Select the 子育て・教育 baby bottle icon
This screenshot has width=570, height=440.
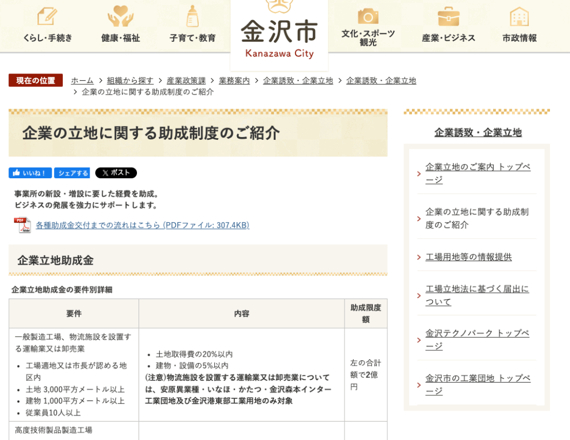[193, 16]
